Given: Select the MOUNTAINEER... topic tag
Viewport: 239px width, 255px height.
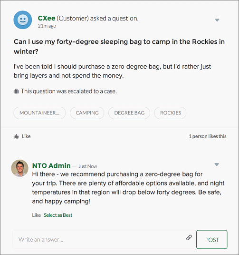Looking at the screenshot, I should pyautogui.click(x=39, y=113).
